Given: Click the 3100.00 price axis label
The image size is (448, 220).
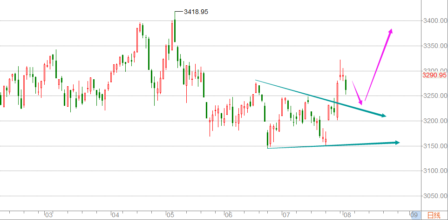Looking at the screenshot, I should click(434, 171).
